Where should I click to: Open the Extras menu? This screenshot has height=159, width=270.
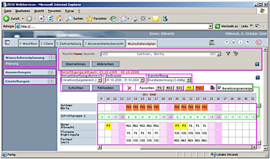(70, 11)
